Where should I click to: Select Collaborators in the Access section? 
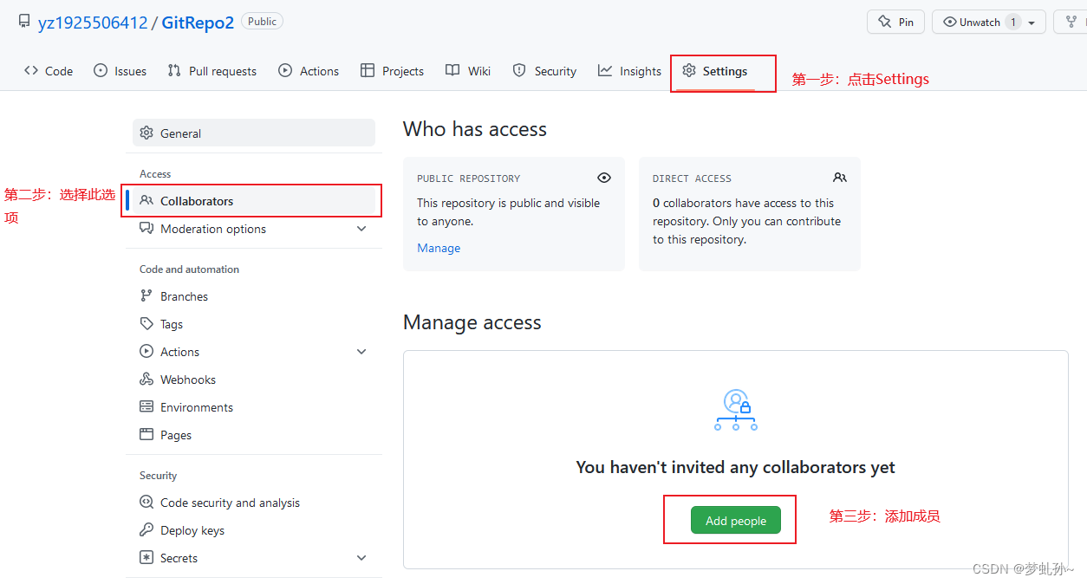254,201
